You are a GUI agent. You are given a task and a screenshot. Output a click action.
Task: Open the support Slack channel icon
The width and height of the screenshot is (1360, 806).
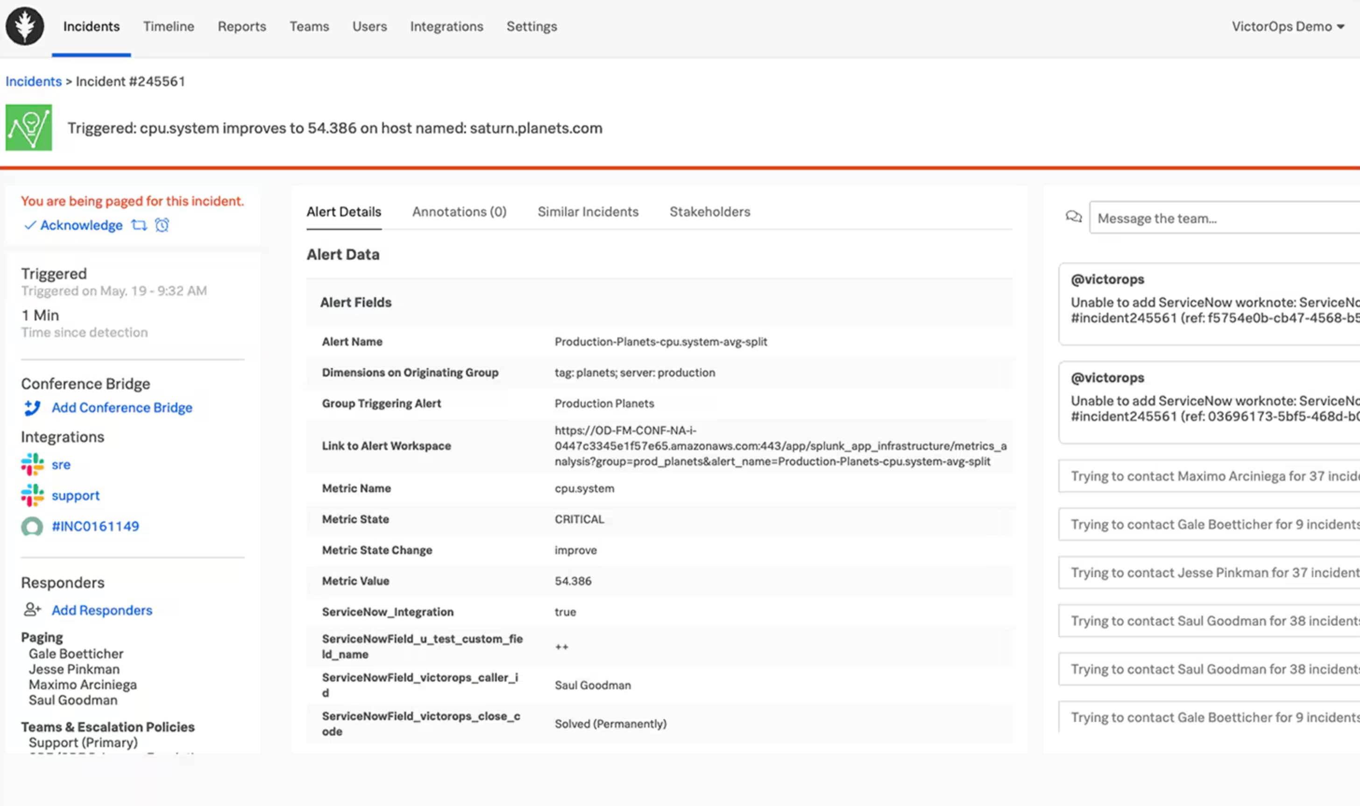[x=32, y=495]
